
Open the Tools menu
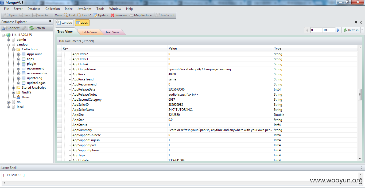(100, 9)
